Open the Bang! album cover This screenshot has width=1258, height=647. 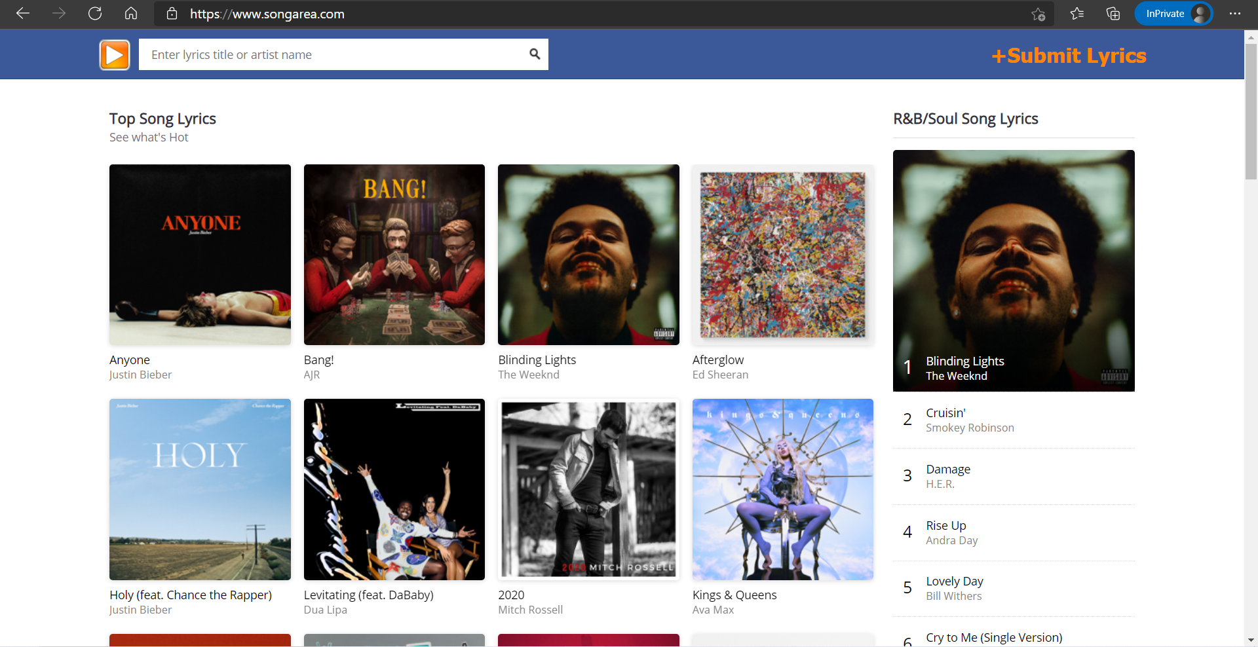(394, 255)
